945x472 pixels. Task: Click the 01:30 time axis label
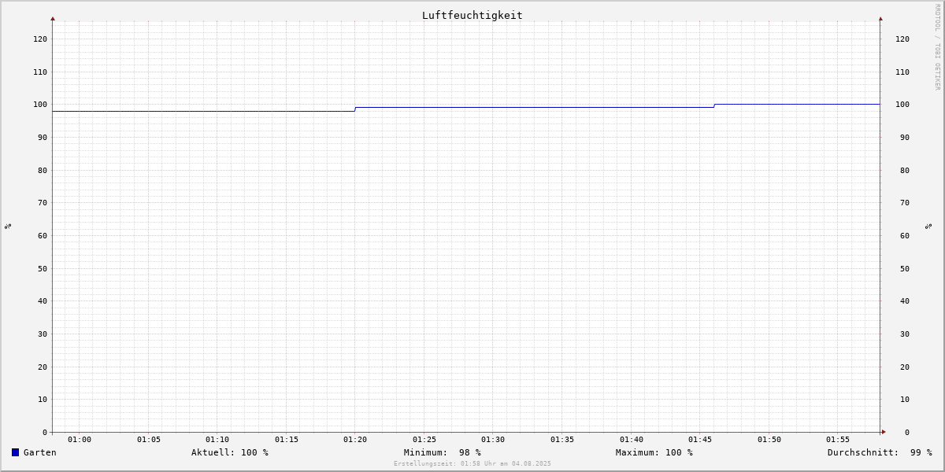493,440
